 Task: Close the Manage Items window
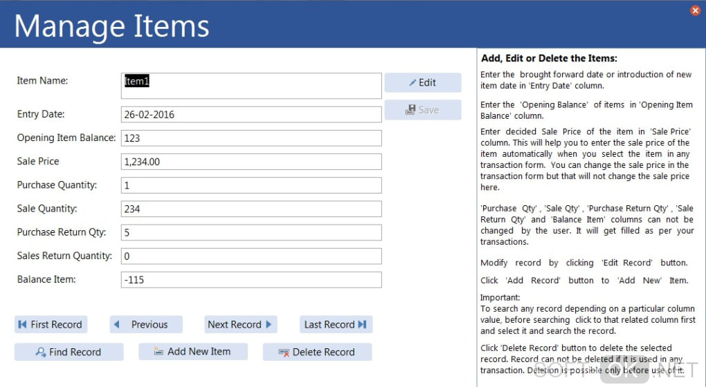[695, 10]
